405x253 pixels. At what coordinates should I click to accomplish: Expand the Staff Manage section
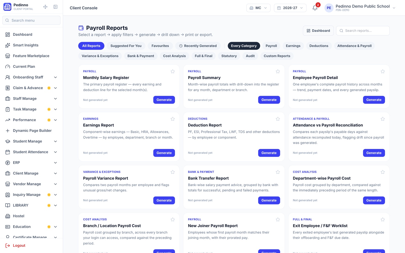[55, 99]
